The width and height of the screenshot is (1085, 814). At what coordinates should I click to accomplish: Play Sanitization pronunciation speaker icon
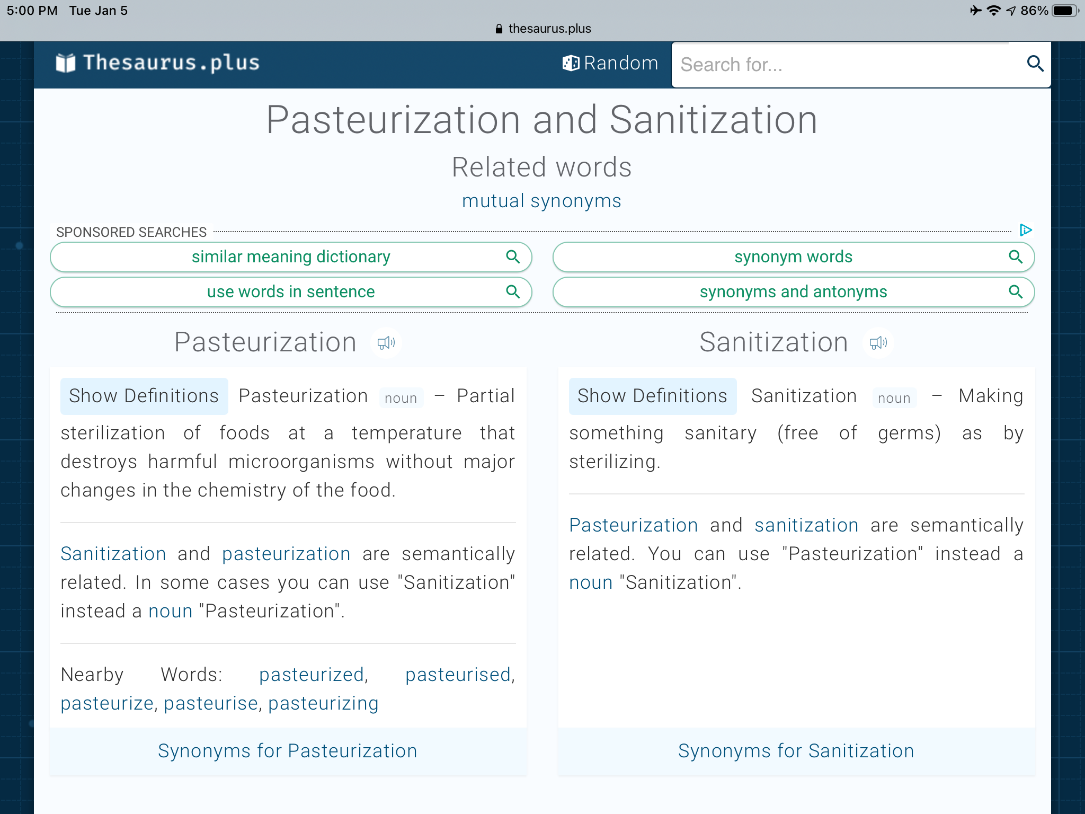click(878, 343)
